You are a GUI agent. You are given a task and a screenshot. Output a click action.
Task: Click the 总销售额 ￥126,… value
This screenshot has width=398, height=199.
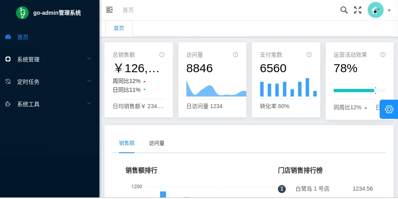pos(137,68)
